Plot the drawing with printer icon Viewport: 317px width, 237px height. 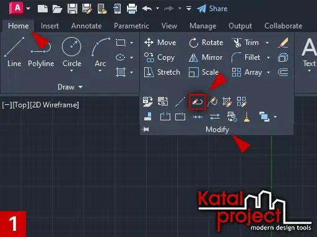click(x=132, y=9)
